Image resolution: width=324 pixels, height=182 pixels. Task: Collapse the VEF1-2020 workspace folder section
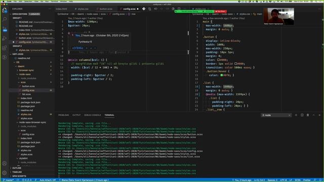click(x=18, y=54)
